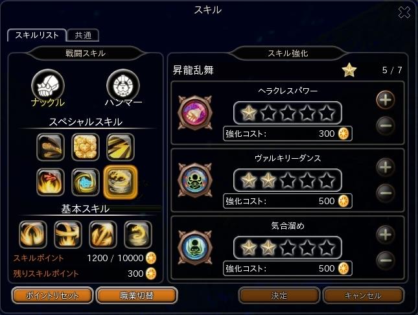Decrease ヘラクレスパワー level with minus button
Screen dimensions: 418x315
[x=386, y=125]
